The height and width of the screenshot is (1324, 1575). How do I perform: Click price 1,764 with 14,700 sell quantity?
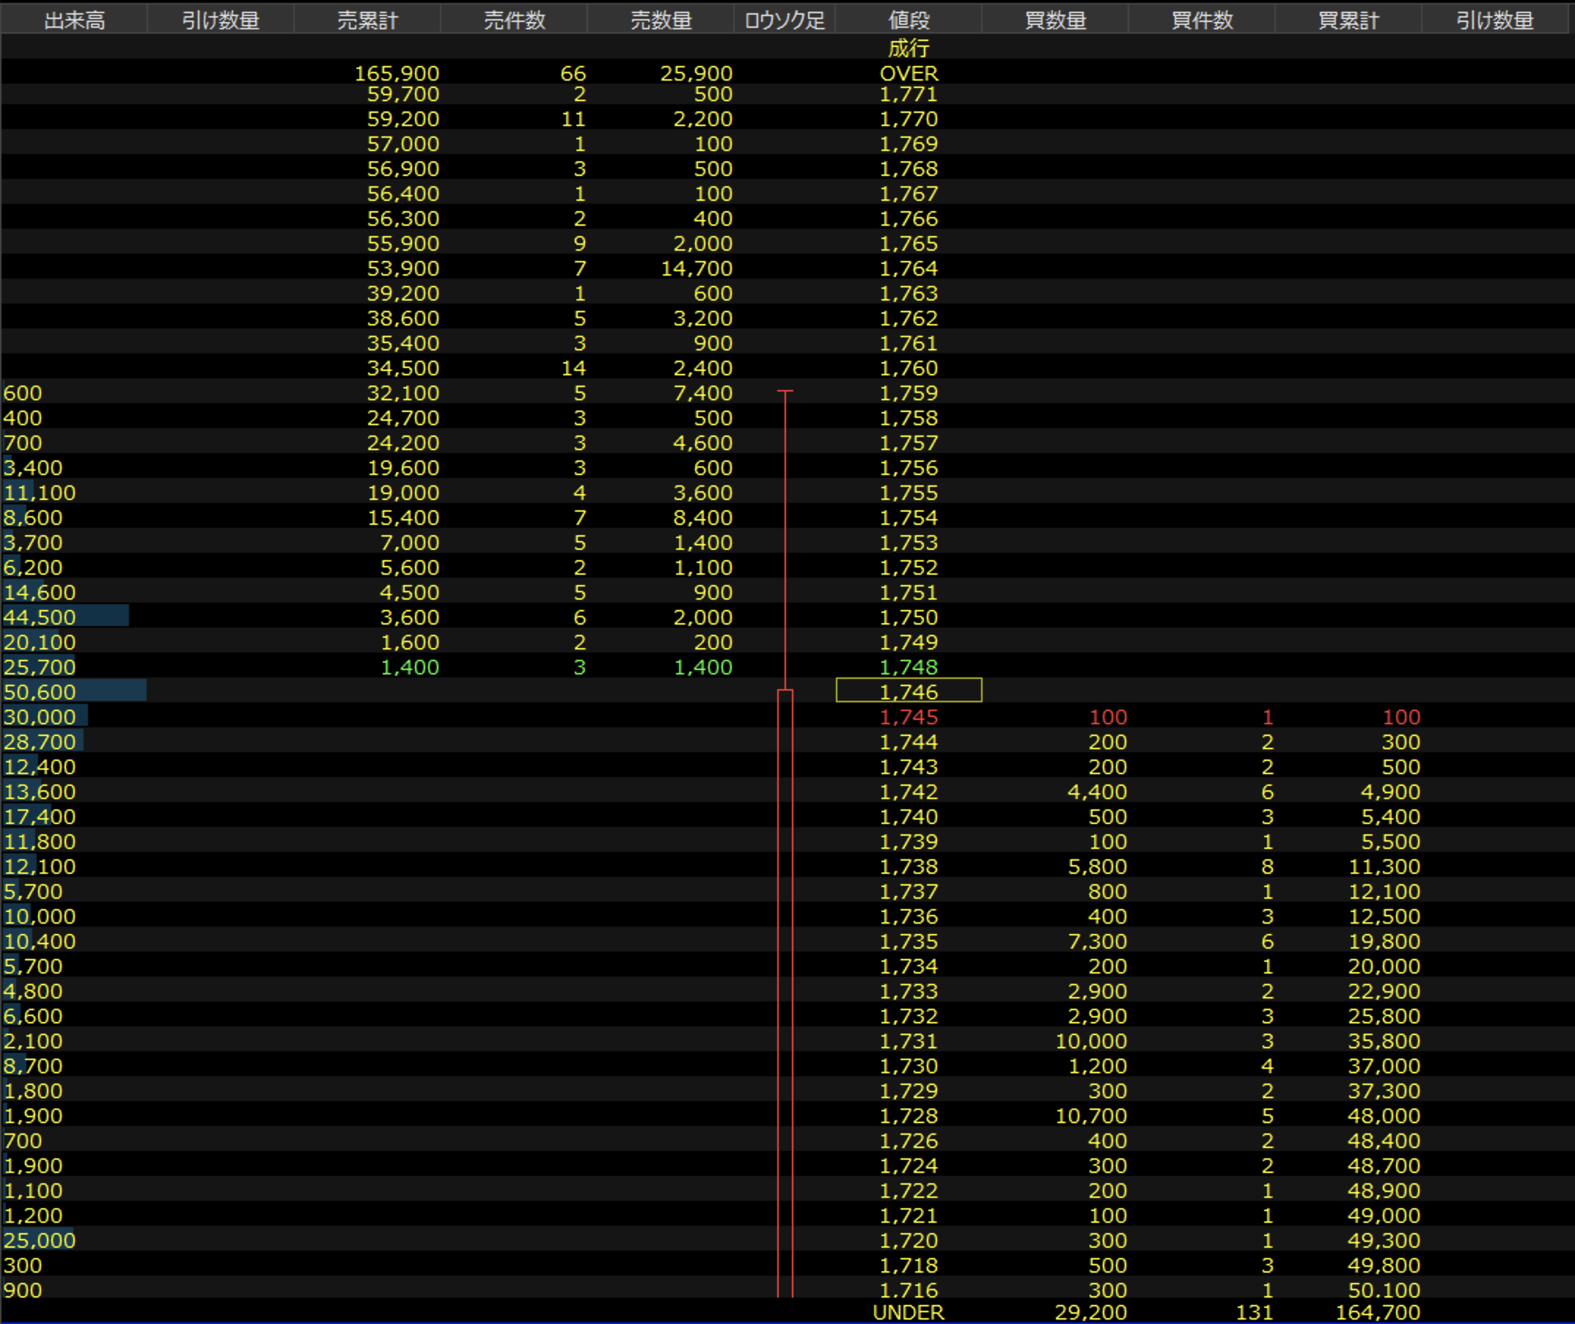908,268
